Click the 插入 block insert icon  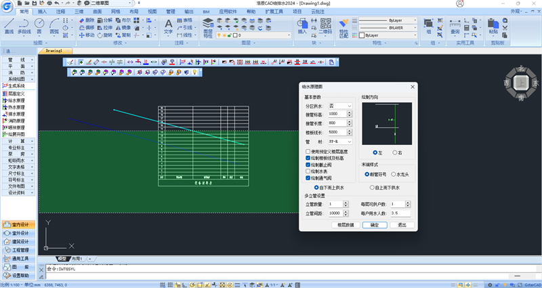click(x=302, y=25)
